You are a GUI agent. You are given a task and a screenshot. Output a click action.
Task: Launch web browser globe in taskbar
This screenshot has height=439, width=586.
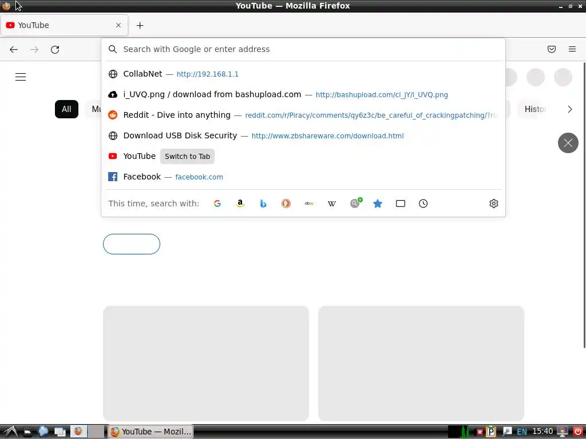(43, 432)
